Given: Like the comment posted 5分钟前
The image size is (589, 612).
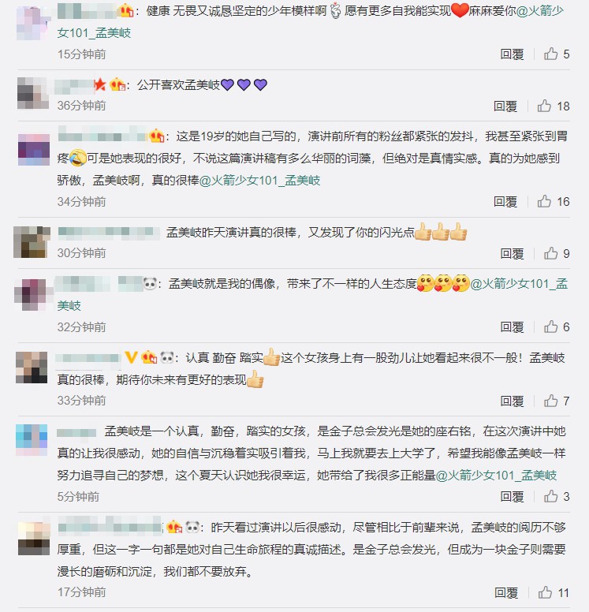Looking at the screenshot, I should pos(550,496).
